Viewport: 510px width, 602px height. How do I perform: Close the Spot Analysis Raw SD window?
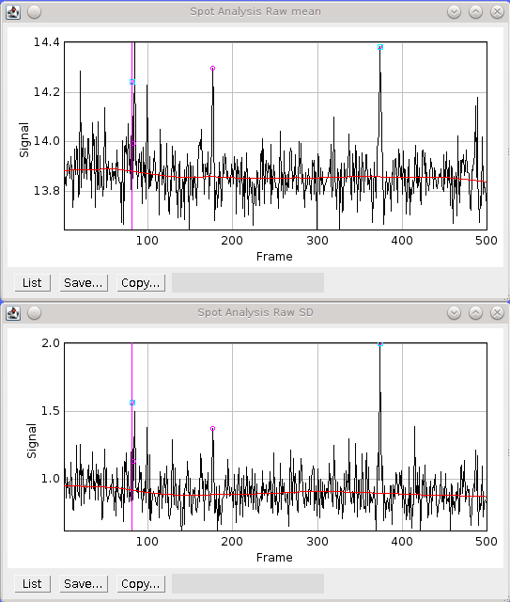498,313
